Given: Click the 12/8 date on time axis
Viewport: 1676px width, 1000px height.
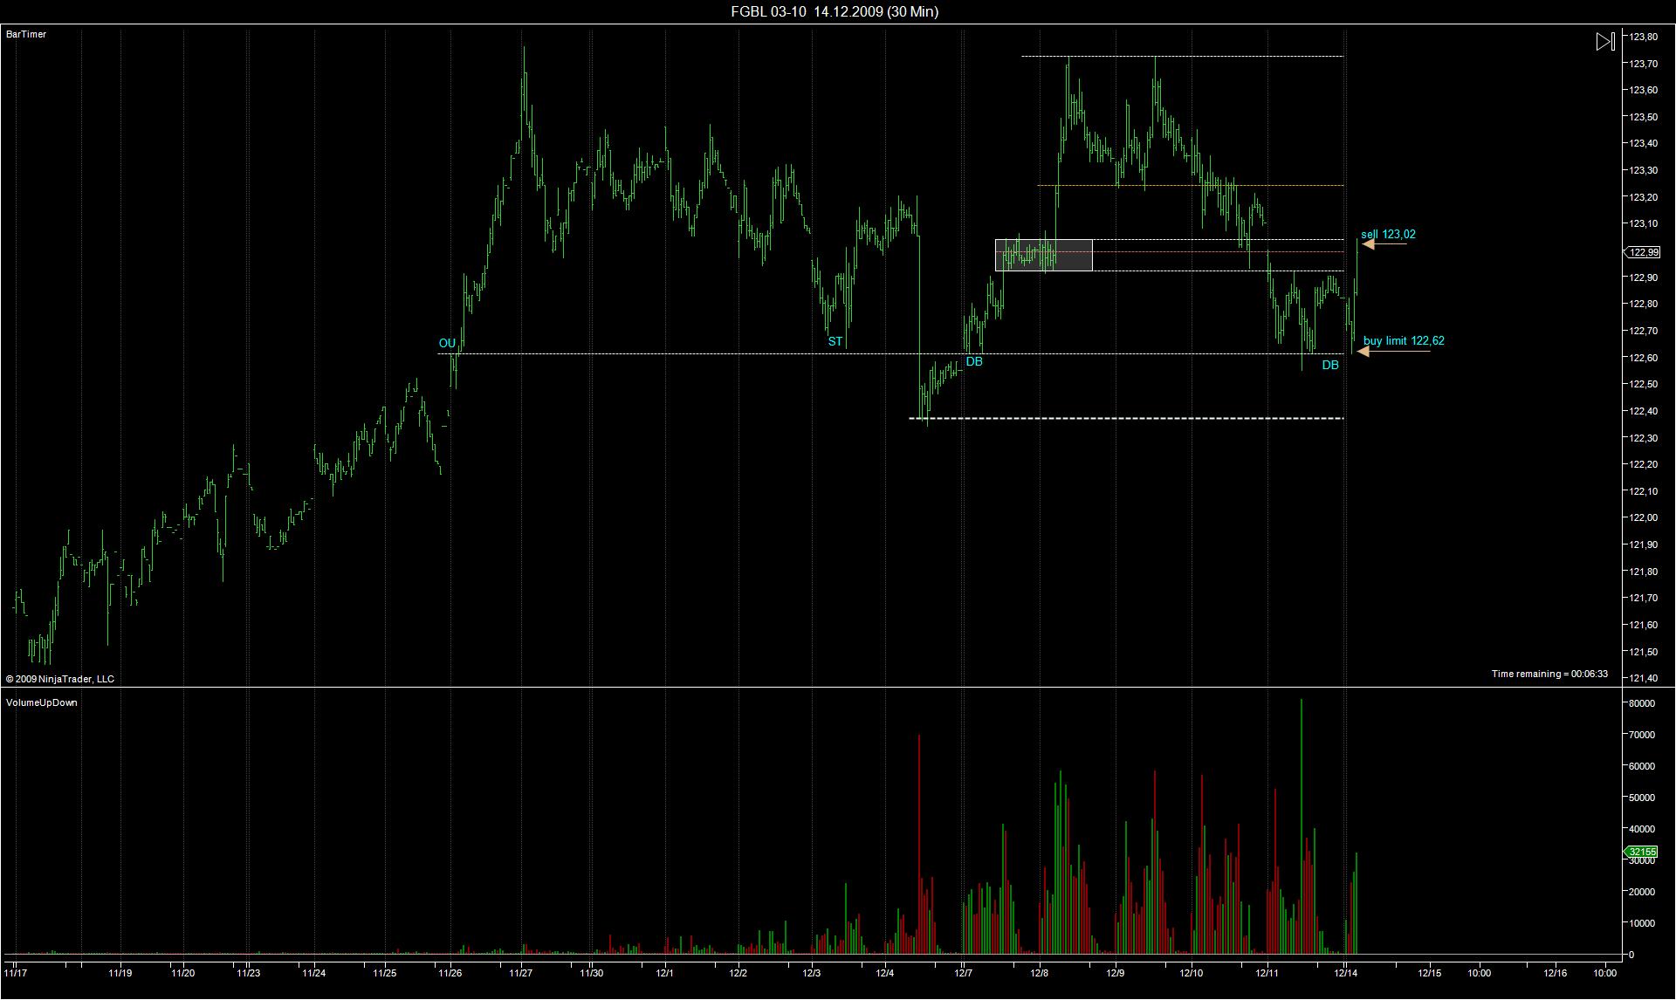Looking at the screenshot, I should click(1039, 973).
